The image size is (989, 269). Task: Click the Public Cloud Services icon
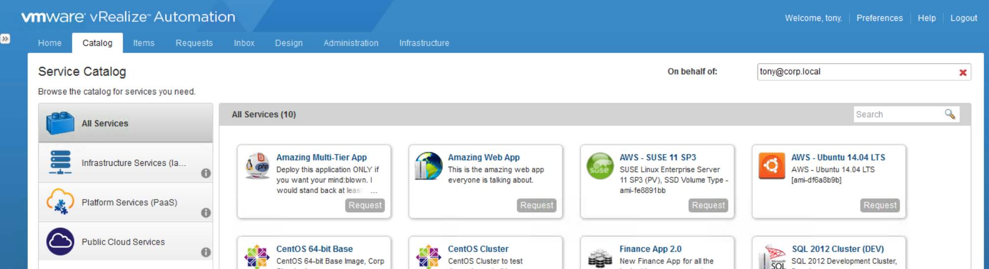60,242
